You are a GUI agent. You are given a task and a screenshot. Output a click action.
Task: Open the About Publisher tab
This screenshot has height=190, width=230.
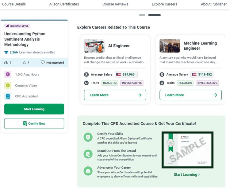(214, 4)
